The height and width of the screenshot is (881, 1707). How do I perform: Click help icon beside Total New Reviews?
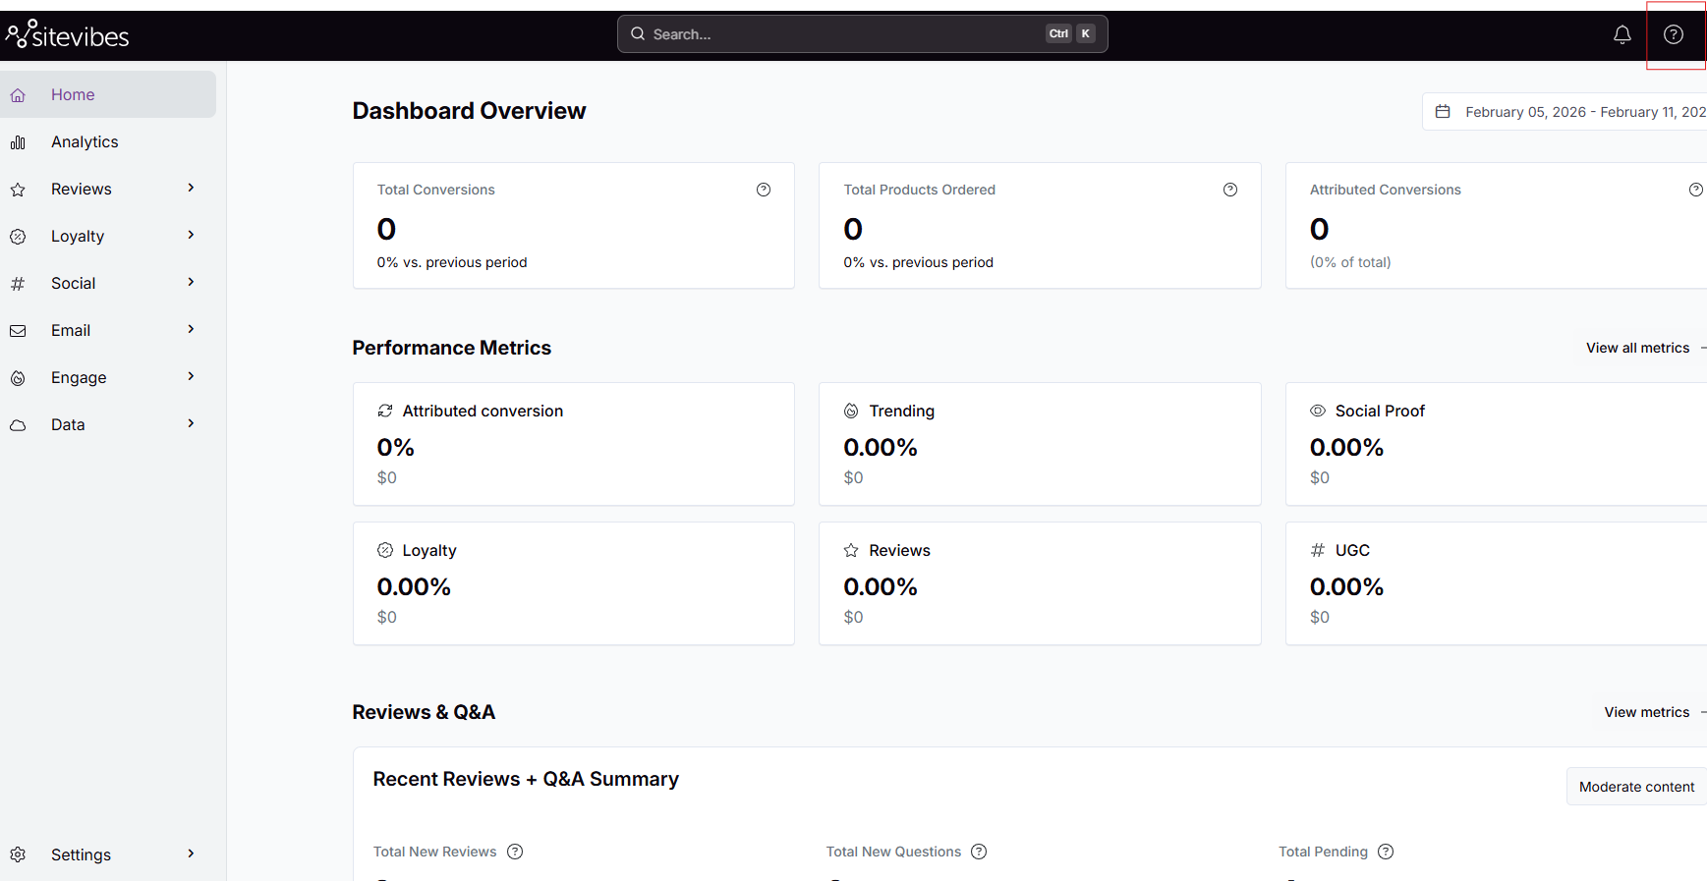515,852
